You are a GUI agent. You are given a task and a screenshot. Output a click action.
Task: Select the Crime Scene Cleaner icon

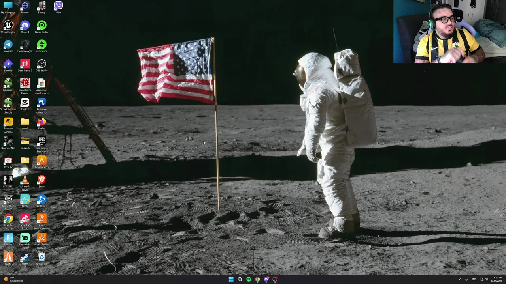click(x=25, y=86)
